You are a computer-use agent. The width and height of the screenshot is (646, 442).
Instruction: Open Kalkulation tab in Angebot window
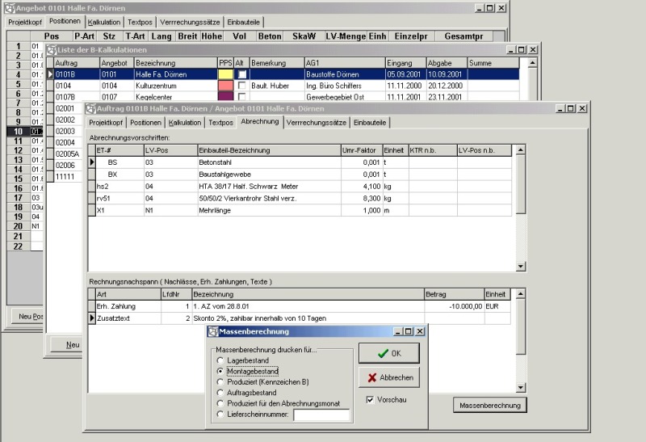[104, 23]
